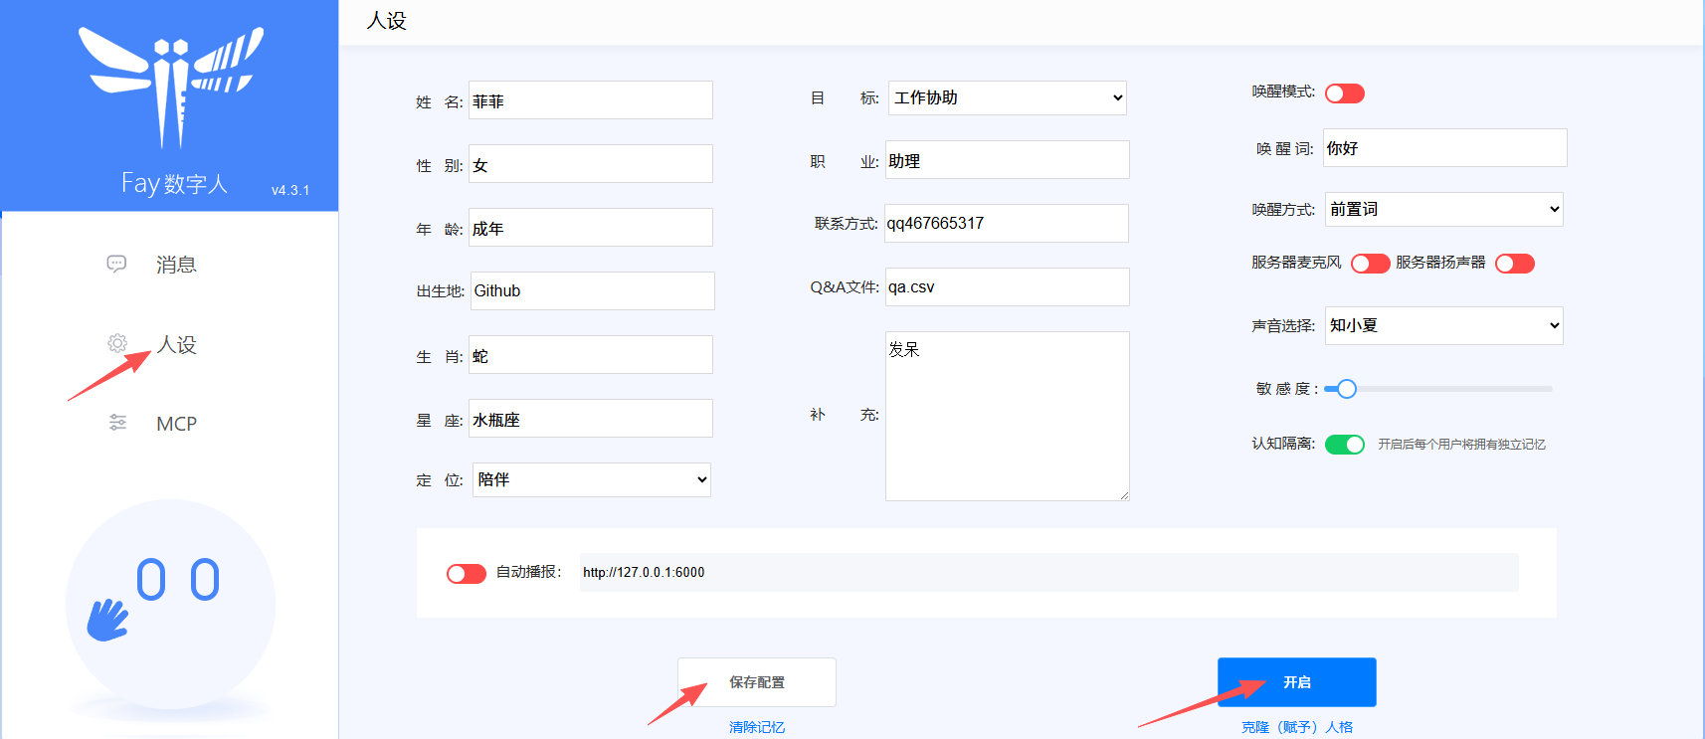The width and height of the screenshot is (1705, 739).
Task: Toggle 服务器扬声器 switch
Action: [1515, 264]
